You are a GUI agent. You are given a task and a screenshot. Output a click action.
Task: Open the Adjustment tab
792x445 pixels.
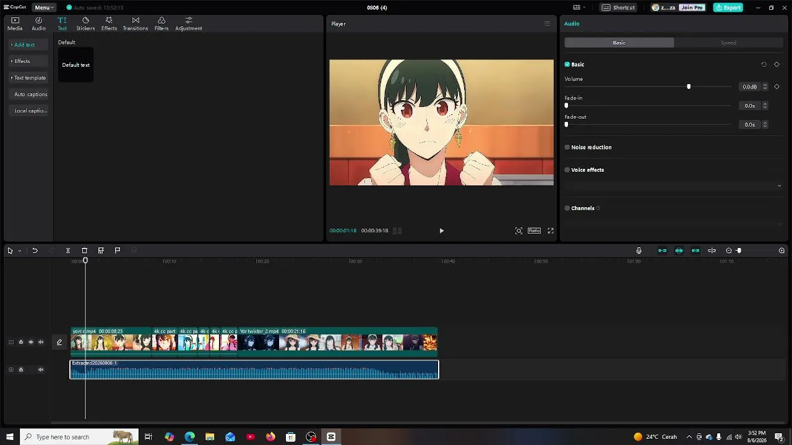point(189,24)
